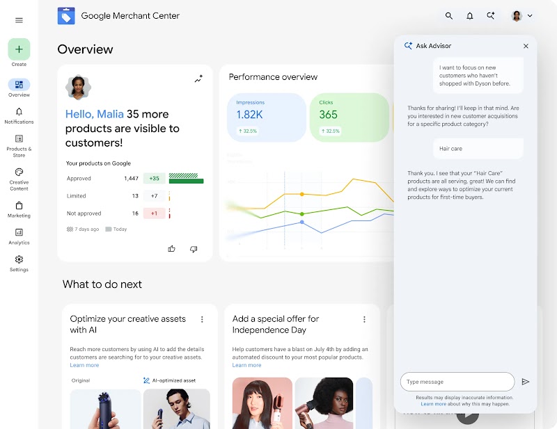Open Learn more link in advisor disclaimer
The image size is (557, 429).
click(x=433, y=404)
